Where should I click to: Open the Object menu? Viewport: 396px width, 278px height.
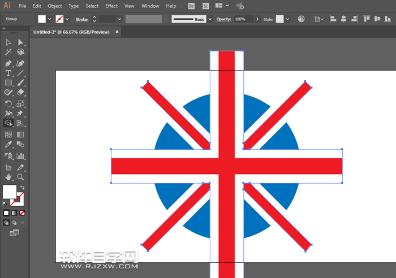tap(55, 6)
